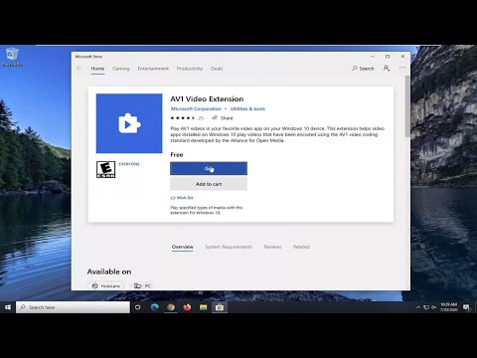Click the Add to cart button
Image resolution: width=477 pixels, height=358 pixels.
pyautogui.click(x=209, y=184)
